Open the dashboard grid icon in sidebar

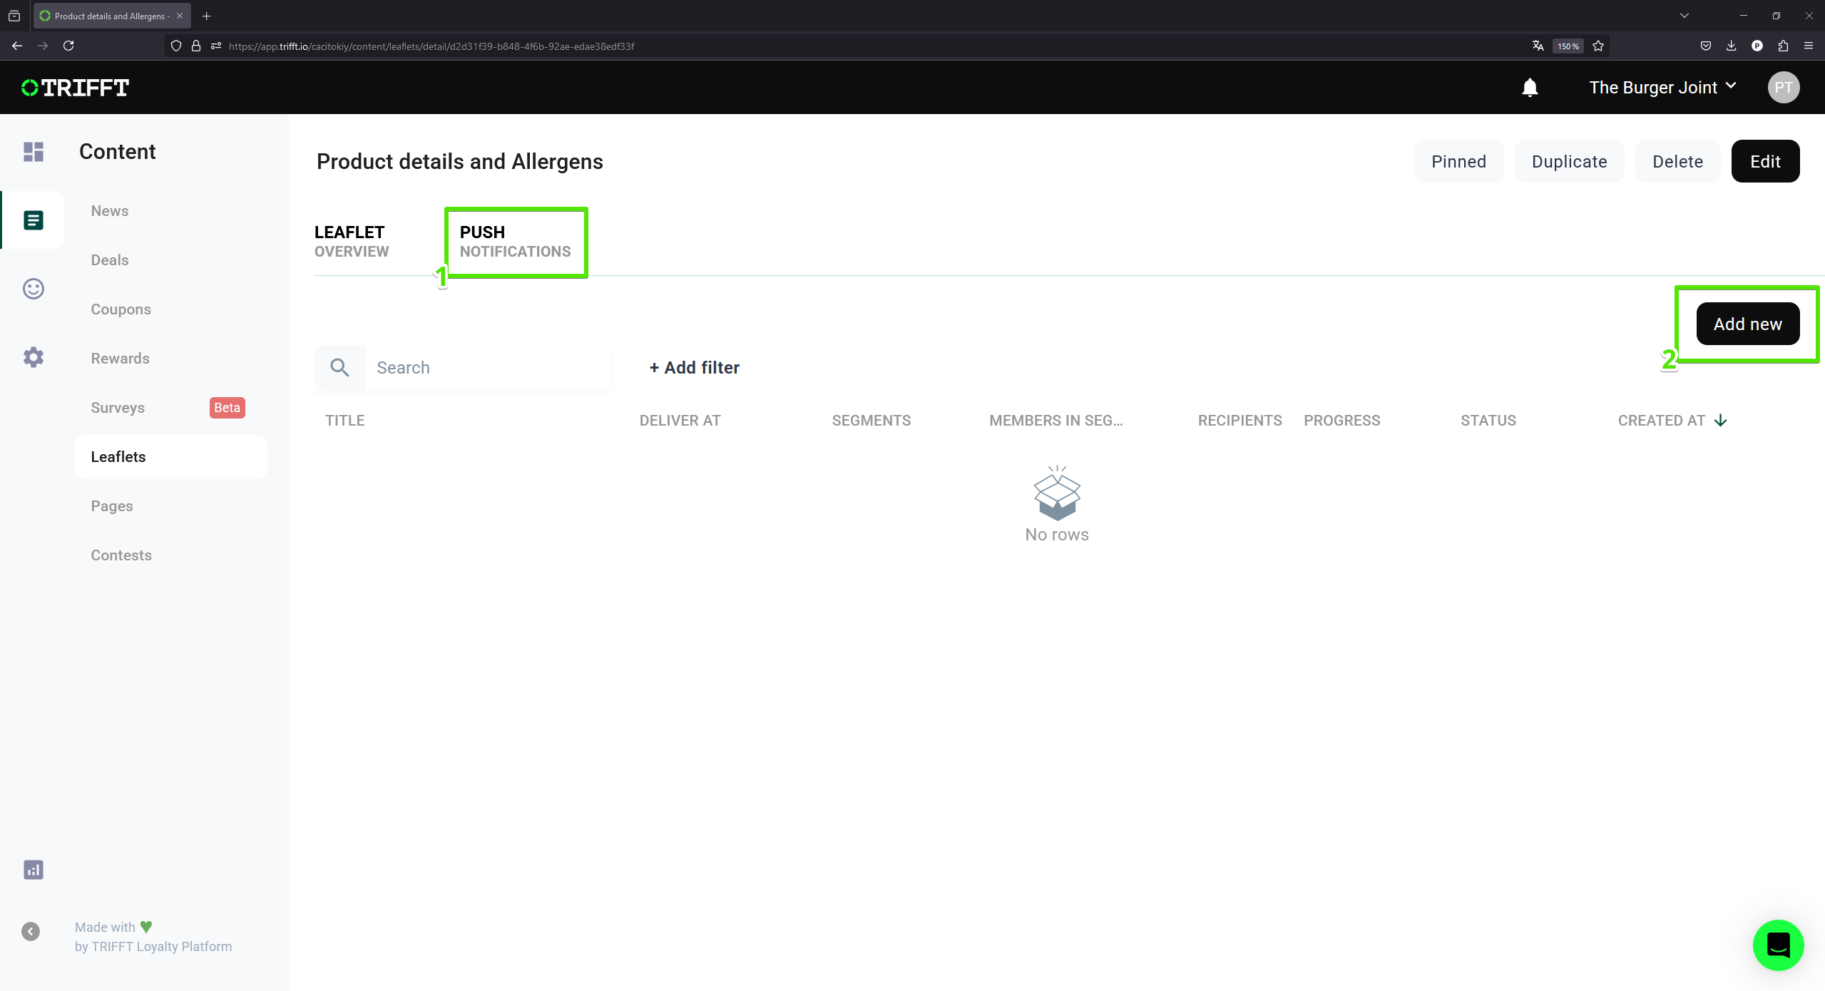(x=34, y=152)
